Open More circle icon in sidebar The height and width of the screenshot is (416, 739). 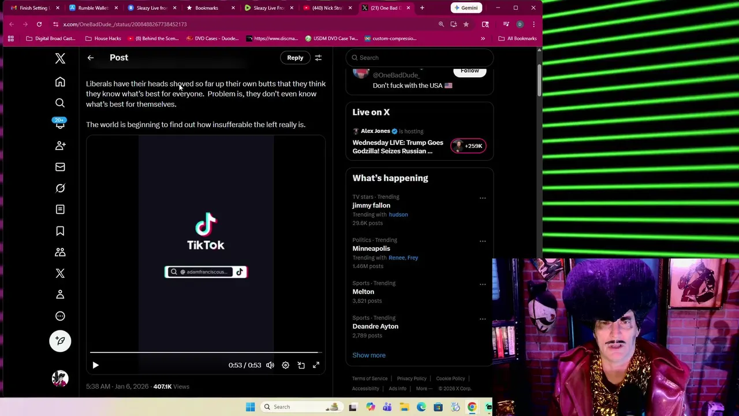(x=60, y=316)
